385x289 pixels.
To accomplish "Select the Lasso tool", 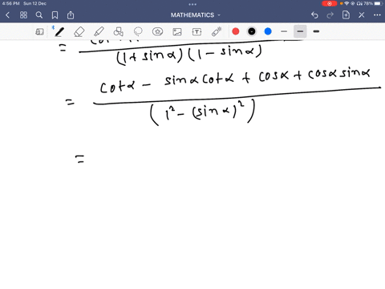I will [x=138, y=32].
